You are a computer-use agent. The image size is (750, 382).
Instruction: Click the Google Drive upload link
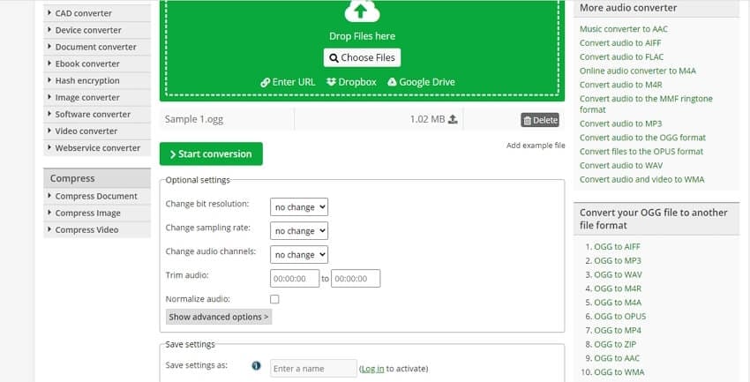click(x=421, y=82)
